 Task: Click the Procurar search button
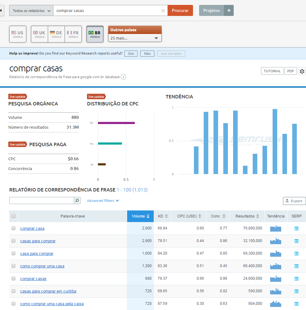coord(180,10)
